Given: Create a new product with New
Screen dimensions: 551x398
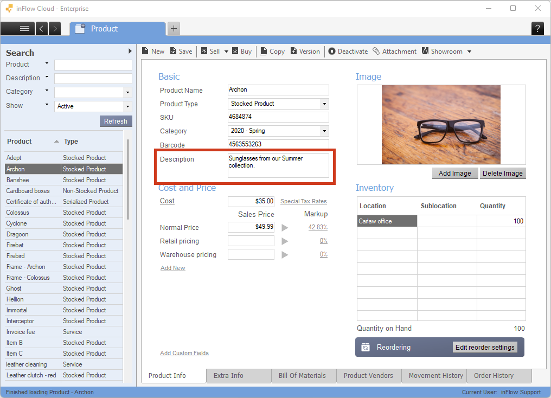Looking at the screenshot, I should pos(153,52).
